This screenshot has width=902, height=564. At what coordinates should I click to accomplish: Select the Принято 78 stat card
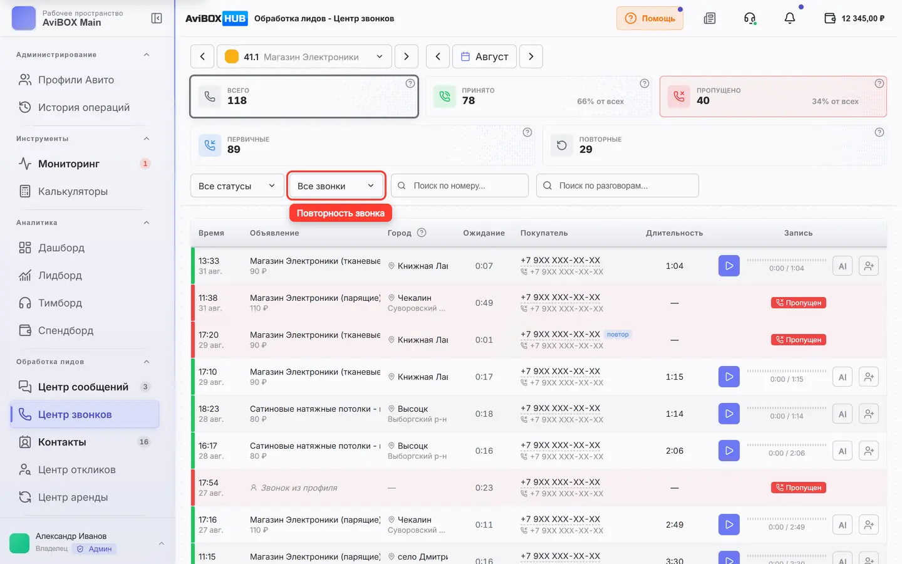(x=539, y=97)
